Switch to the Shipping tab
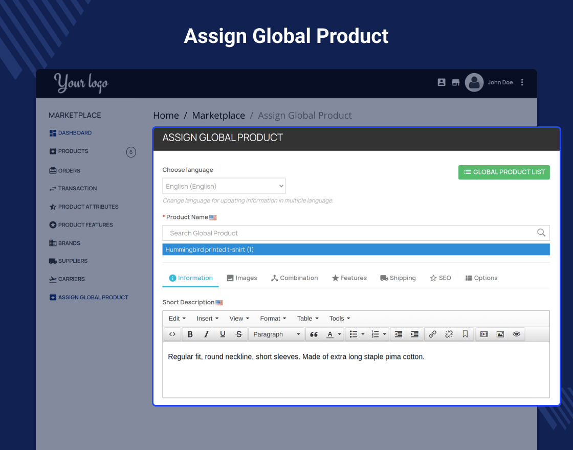The width and height of the screenshot is (573, 450). pos(398,278)
